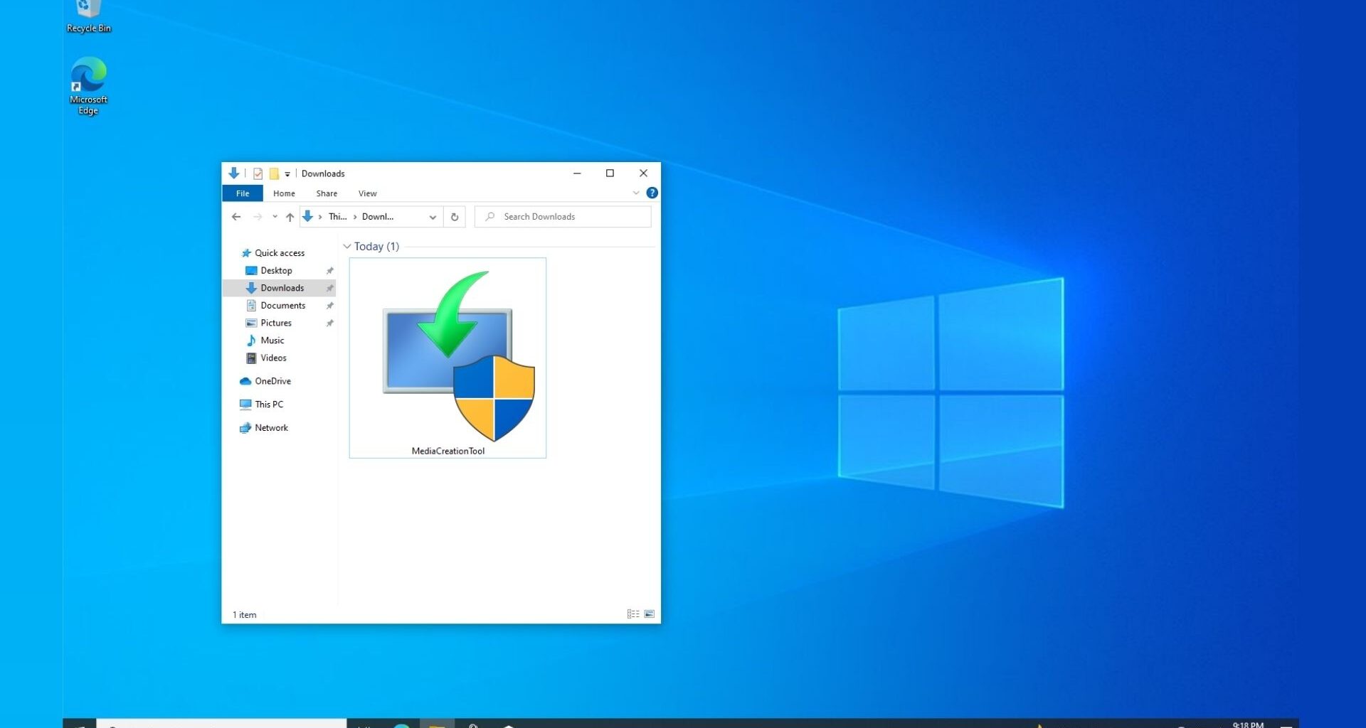This screenshot has height=728, width=1366.
Task: Click the New Folder icon in title bar
Action: [274, 173]
